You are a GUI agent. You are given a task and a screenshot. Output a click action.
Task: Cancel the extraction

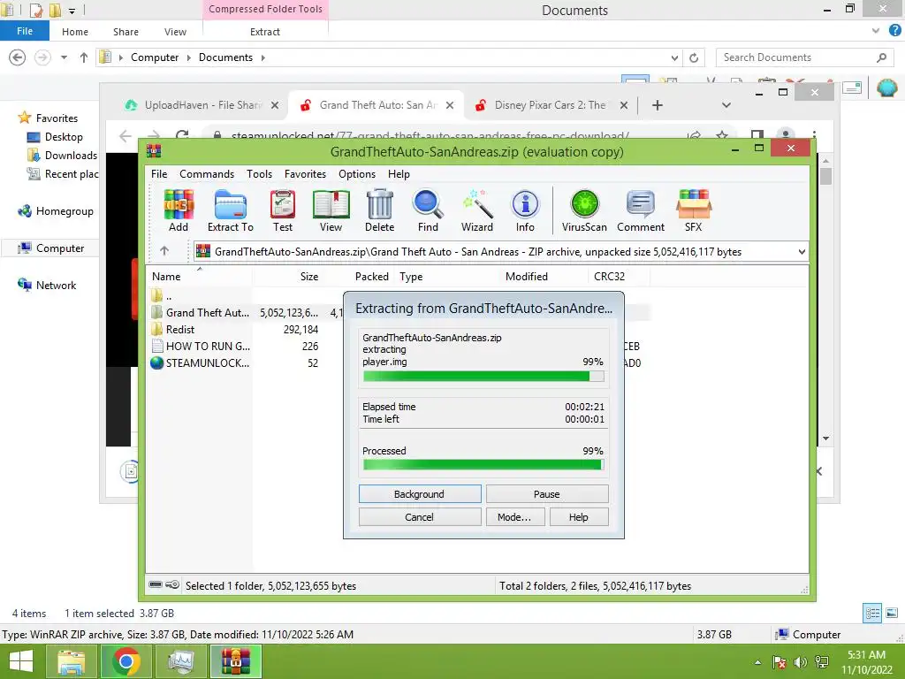point(420,517)
